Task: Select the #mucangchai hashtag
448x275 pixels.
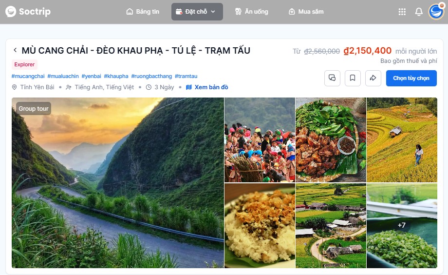Action: (x=28, y=76)
